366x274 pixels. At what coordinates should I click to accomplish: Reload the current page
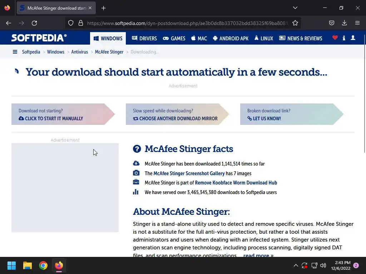[x=34, y=23]
